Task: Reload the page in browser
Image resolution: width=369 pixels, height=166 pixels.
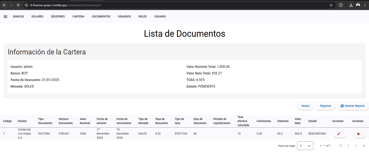Action: click(18, 5)
